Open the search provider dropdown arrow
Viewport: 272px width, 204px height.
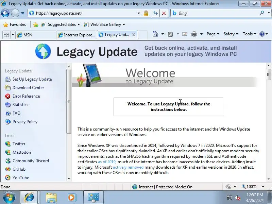click(269, 13)
